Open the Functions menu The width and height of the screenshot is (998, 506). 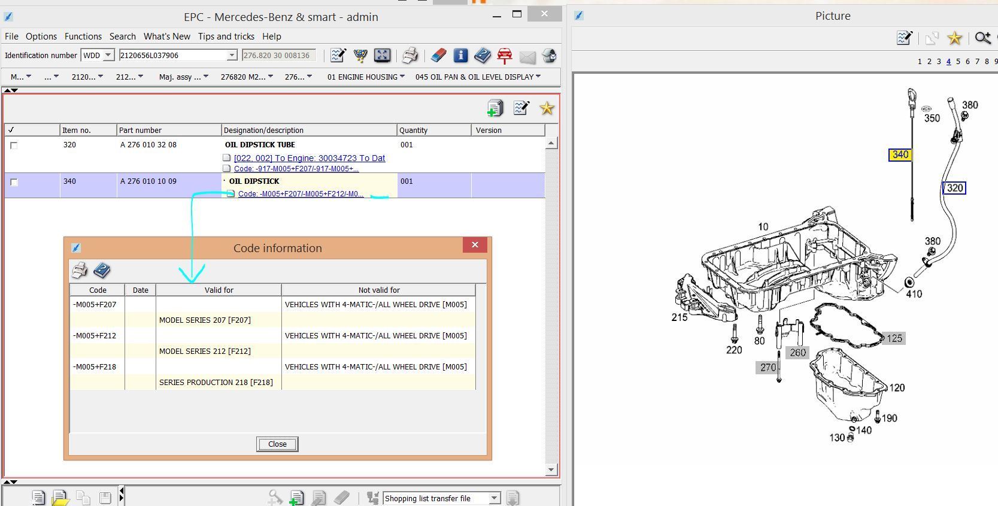(83, 37)
